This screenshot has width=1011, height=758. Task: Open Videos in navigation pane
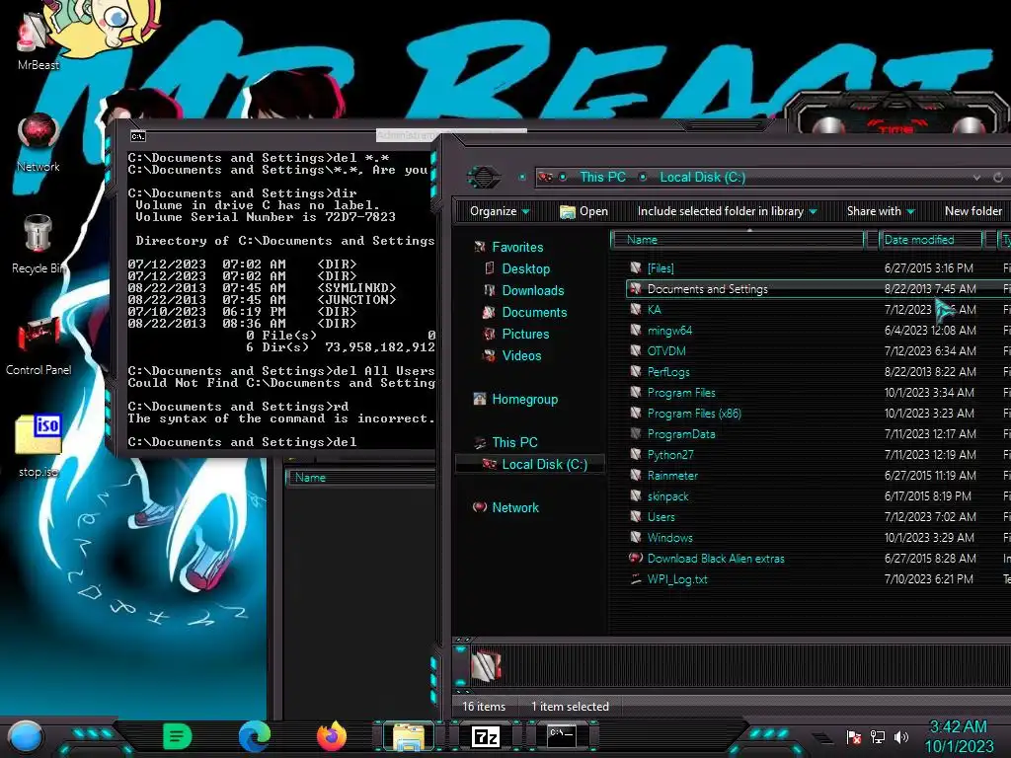coord(521,355)
